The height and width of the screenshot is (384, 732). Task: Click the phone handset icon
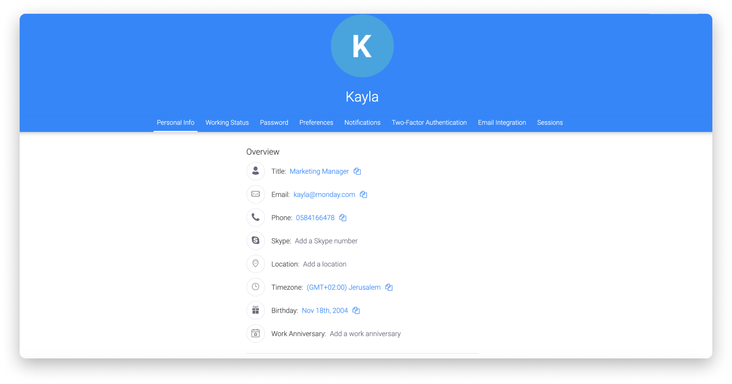pos(256,218)
